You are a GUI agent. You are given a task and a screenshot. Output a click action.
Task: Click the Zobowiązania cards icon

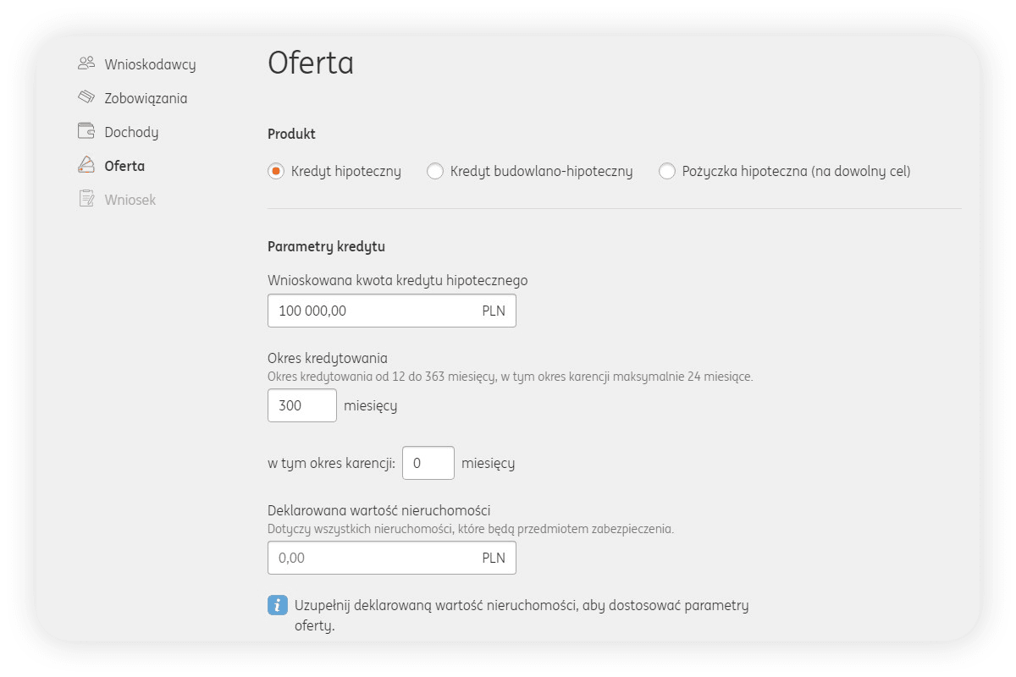[86, 97]
